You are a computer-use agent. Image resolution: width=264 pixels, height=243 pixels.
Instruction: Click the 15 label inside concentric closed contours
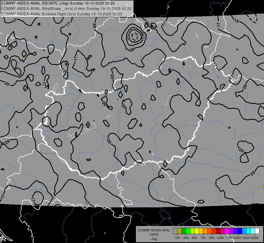[128, 38]
